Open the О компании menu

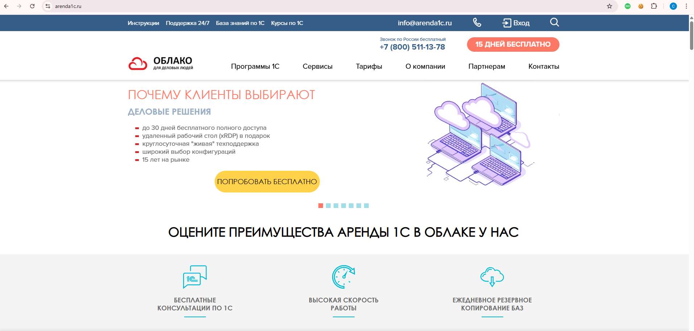point(425,67)
